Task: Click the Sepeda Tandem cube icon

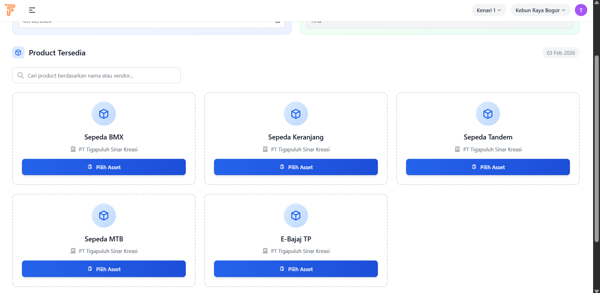Action: tap(488, 114)
